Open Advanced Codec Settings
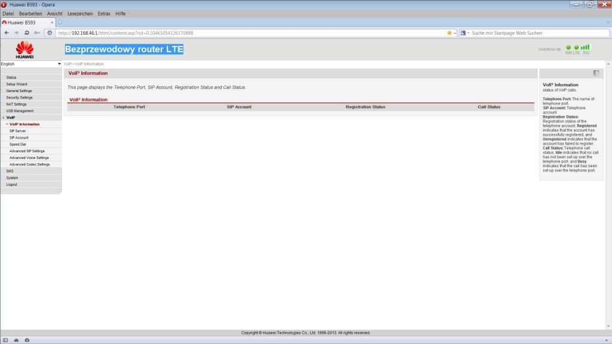The image size is (612, 344). click(x=31, y=164)
